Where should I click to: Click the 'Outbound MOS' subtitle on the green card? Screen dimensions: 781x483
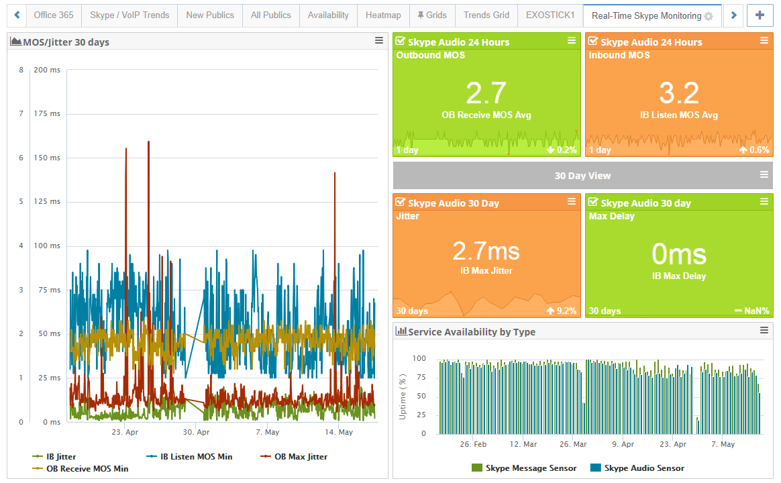tap(430, 55)
